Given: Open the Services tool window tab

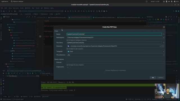Looking at the screenshot, I should (46, 97).
